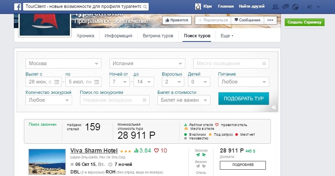335x176 pixels.
Task: Click green Создать Страницу button
Action: click(x=304, y=22)
